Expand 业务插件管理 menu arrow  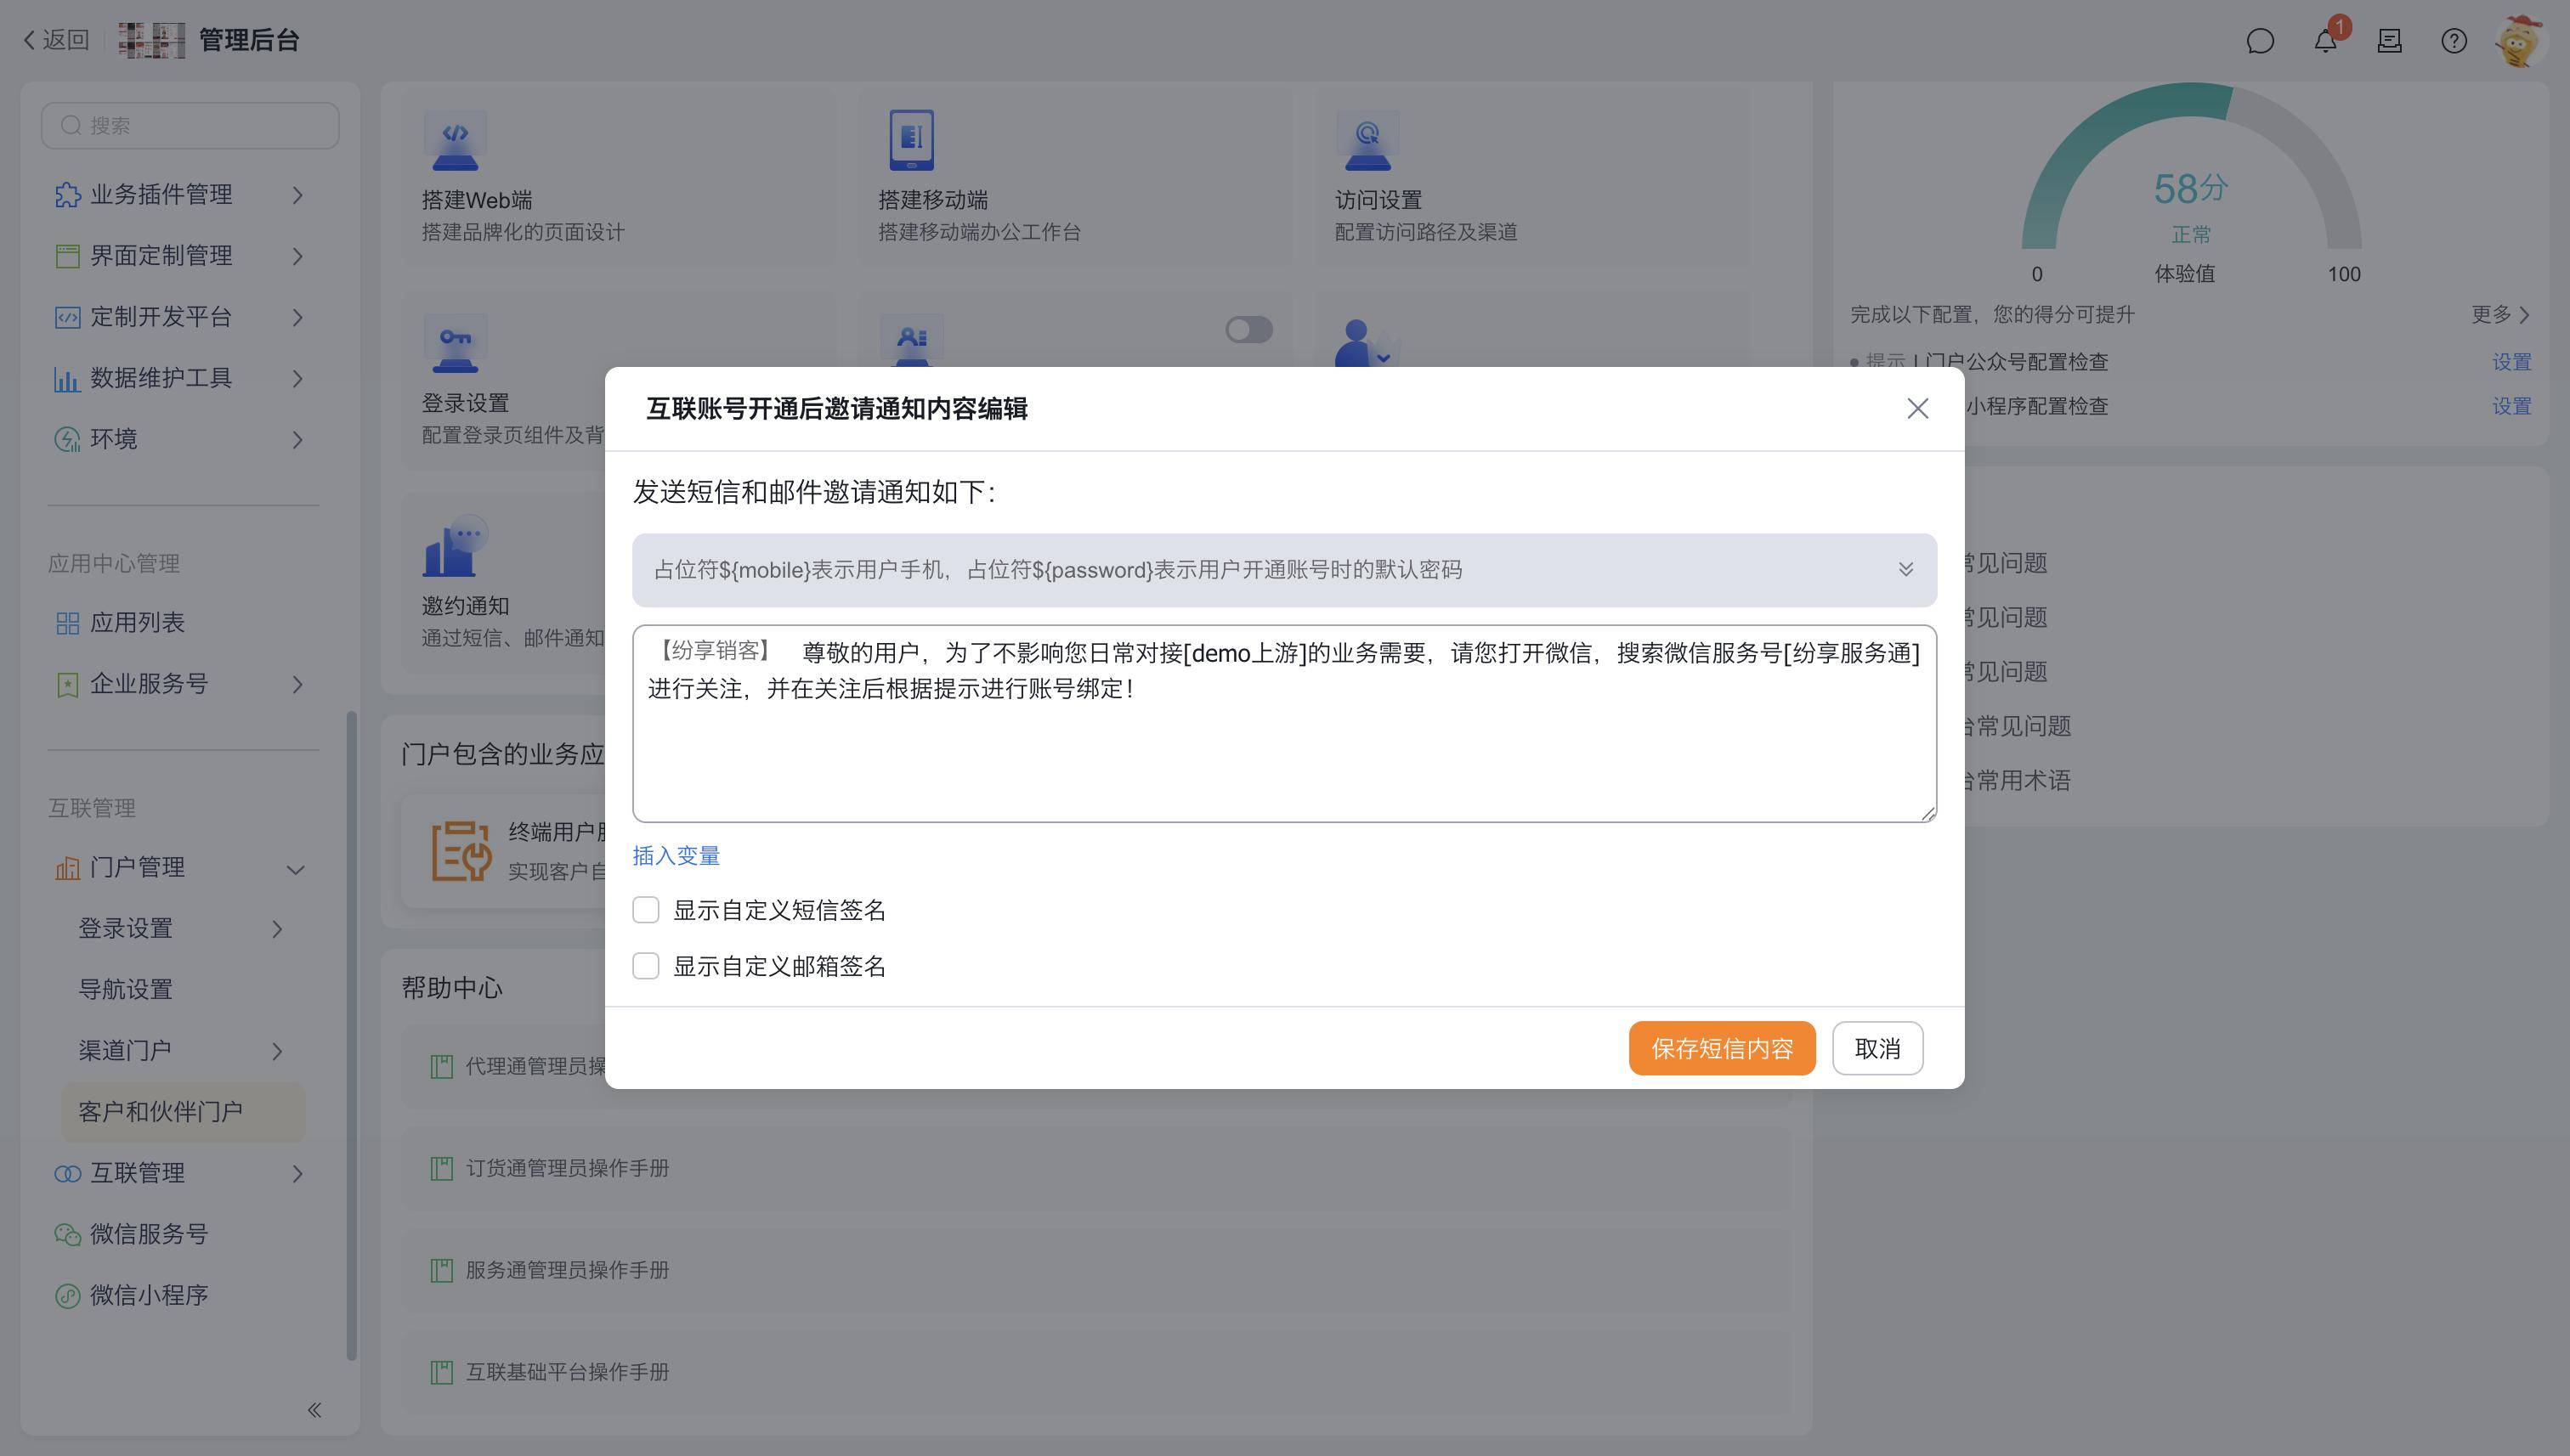(297, 195)
